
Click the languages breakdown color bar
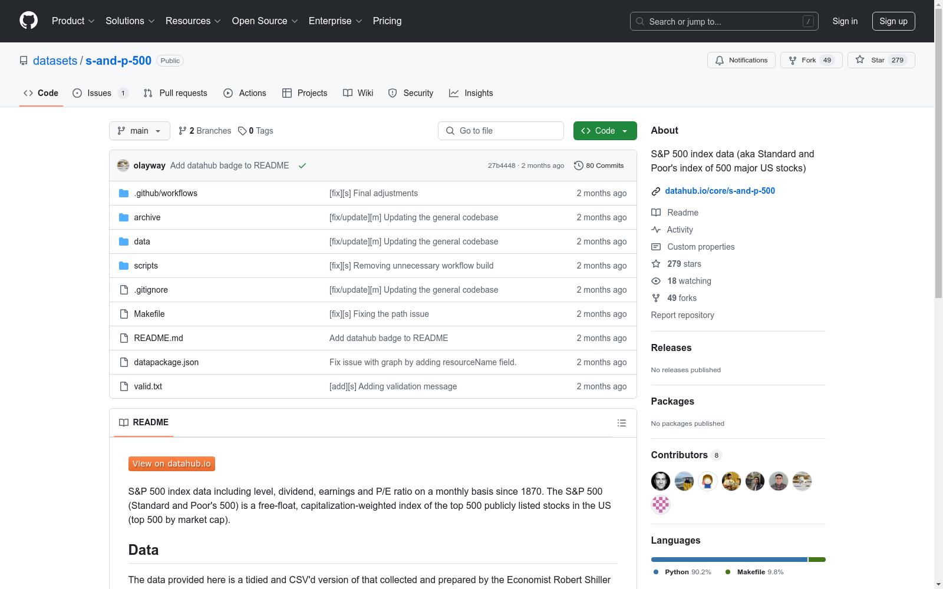738,560
